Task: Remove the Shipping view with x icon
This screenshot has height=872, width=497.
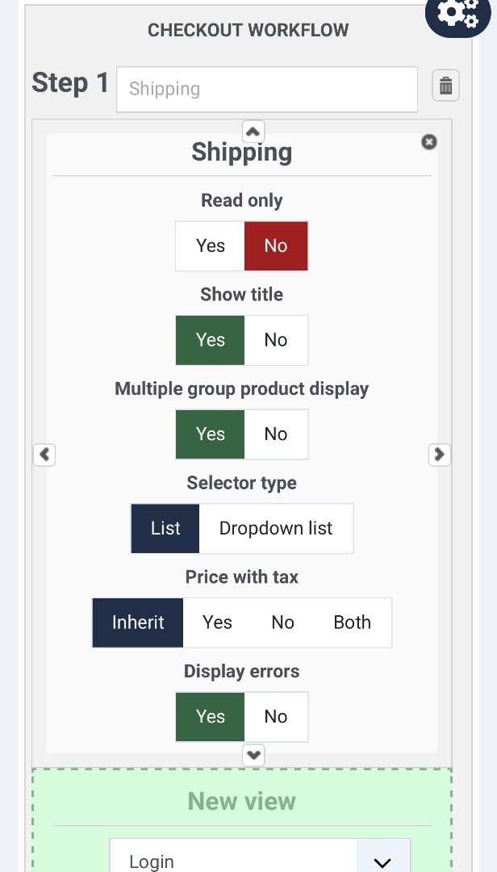Action: [x=429, y=142]
